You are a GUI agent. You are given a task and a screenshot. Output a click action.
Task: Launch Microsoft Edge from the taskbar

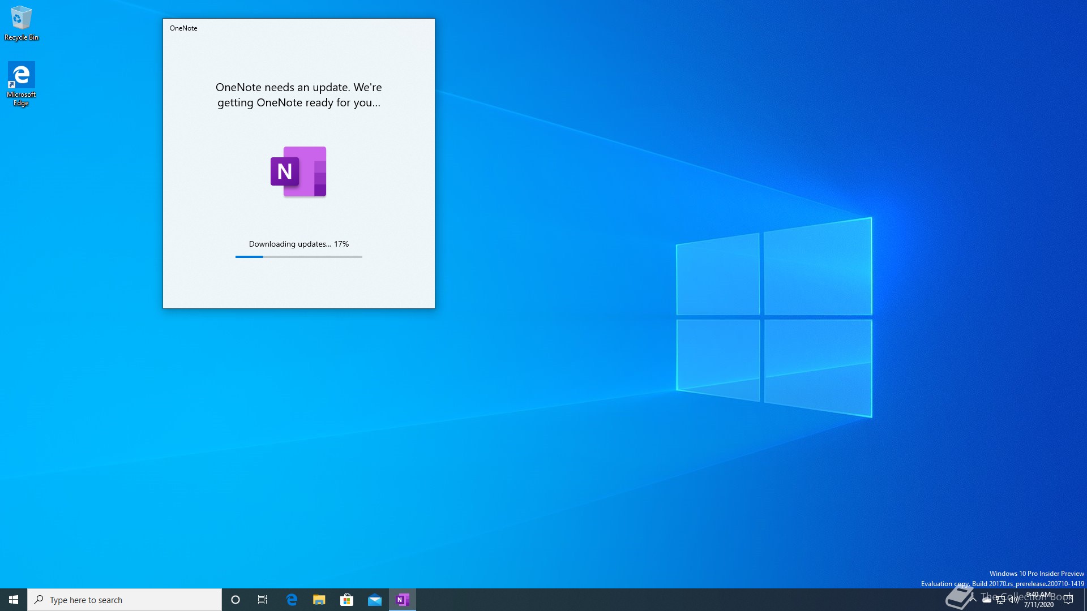(x=292, y=600)
